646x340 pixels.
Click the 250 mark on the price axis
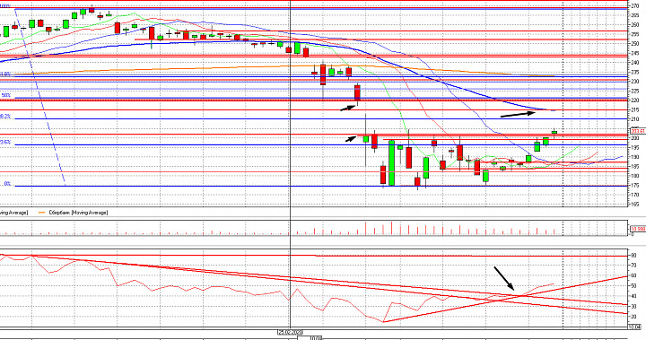point(635,44)
